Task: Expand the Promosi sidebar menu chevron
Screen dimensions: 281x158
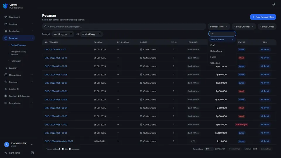Action: (x=32, y=82)
